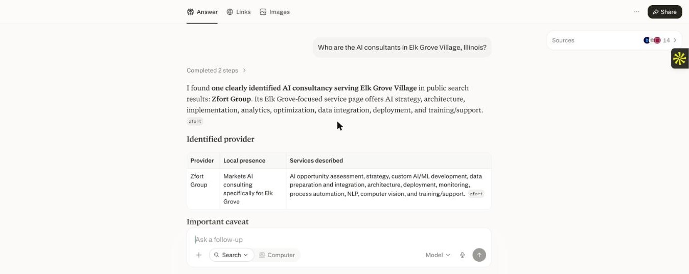Screen dimensions: 689x274
Task: Click the globe icon on Links tab
Action: tap(230, 12)
